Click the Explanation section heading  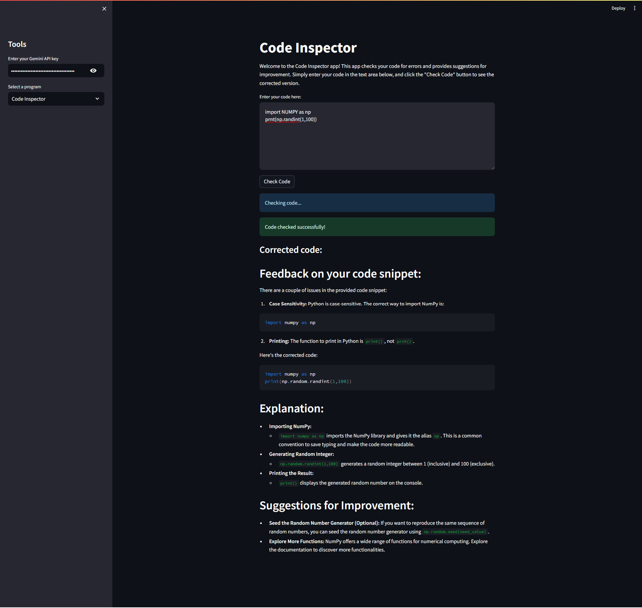291,408
